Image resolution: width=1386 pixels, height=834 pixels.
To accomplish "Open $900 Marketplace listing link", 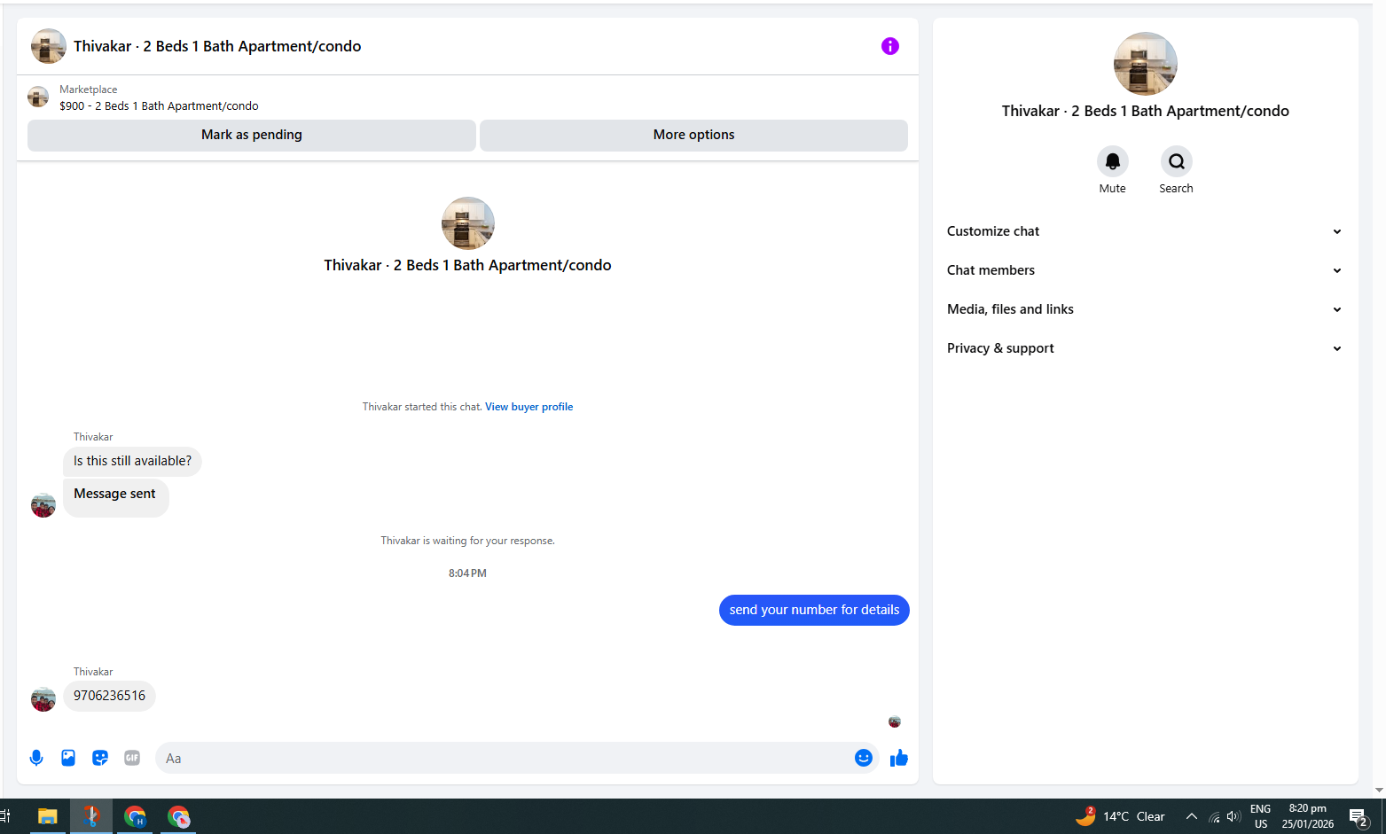I will coord(159,105).
